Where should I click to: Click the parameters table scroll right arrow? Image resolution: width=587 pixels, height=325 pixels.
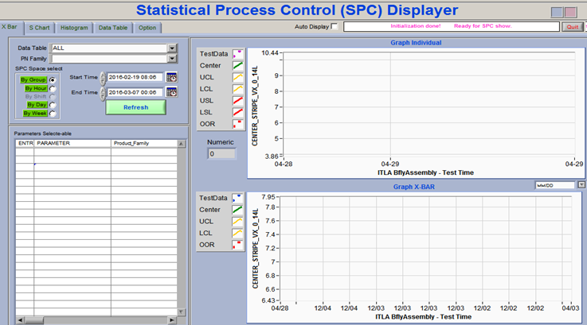(172, 320)
